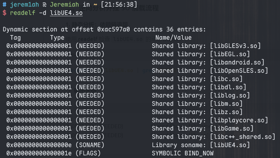Click the libdl.so library entry
Screen dimensions: 280x158
[228, 87]
